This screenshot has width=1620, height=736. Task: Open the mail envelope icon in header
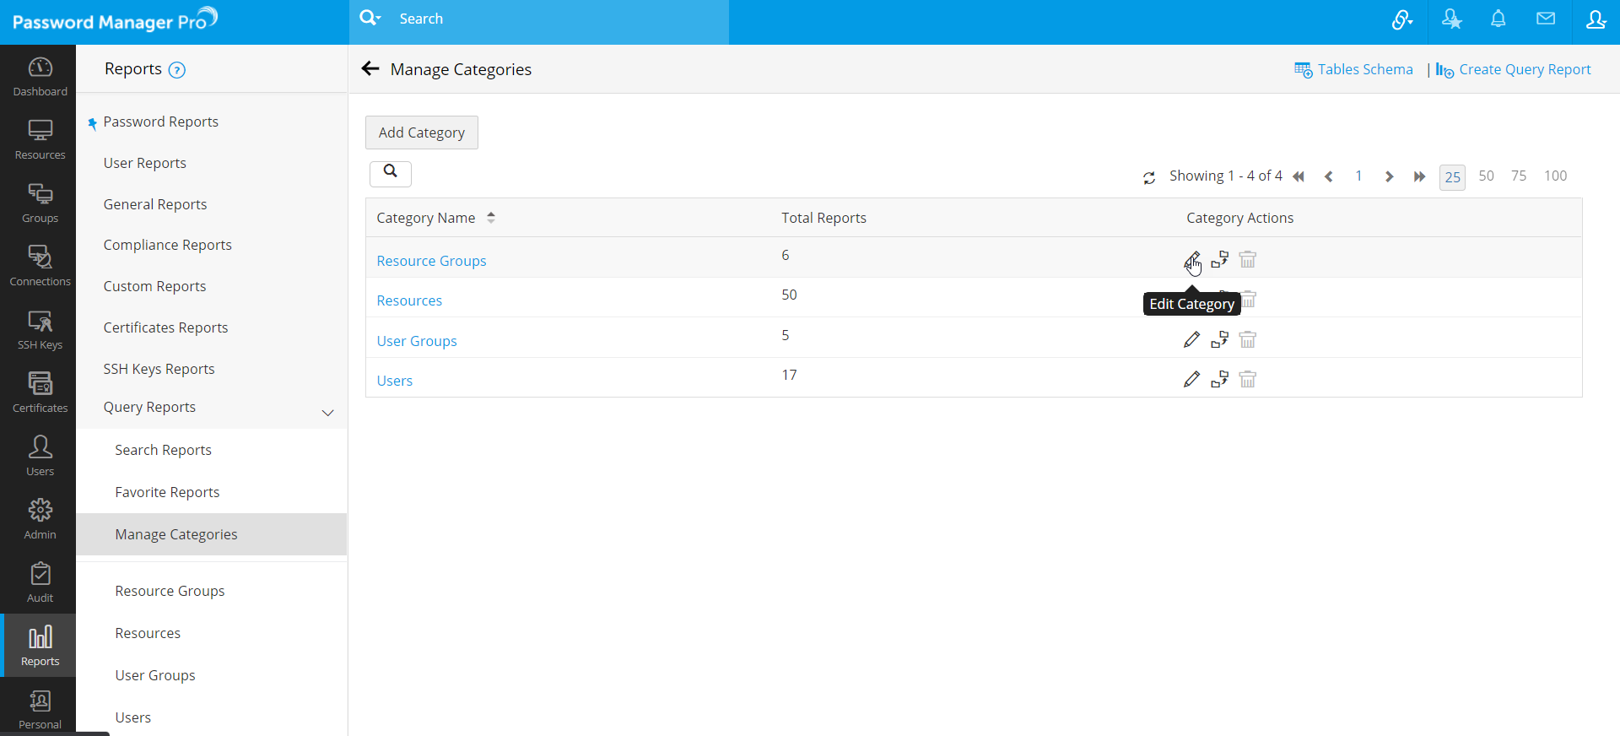click(x=1545, y=19)
